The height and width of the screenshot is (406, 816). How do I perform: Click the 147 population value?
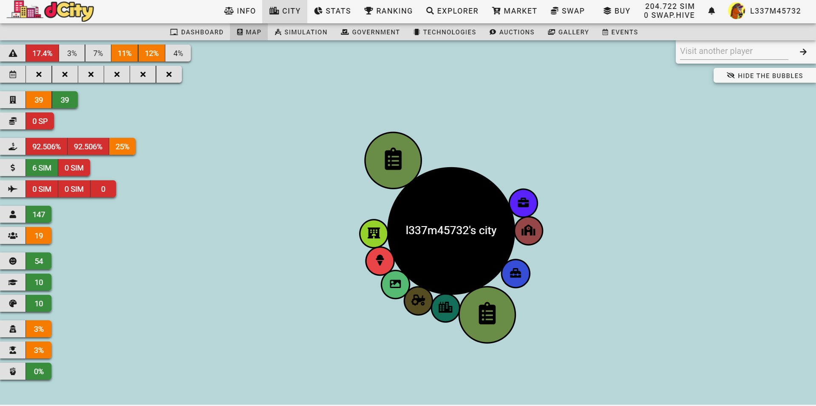39,215
